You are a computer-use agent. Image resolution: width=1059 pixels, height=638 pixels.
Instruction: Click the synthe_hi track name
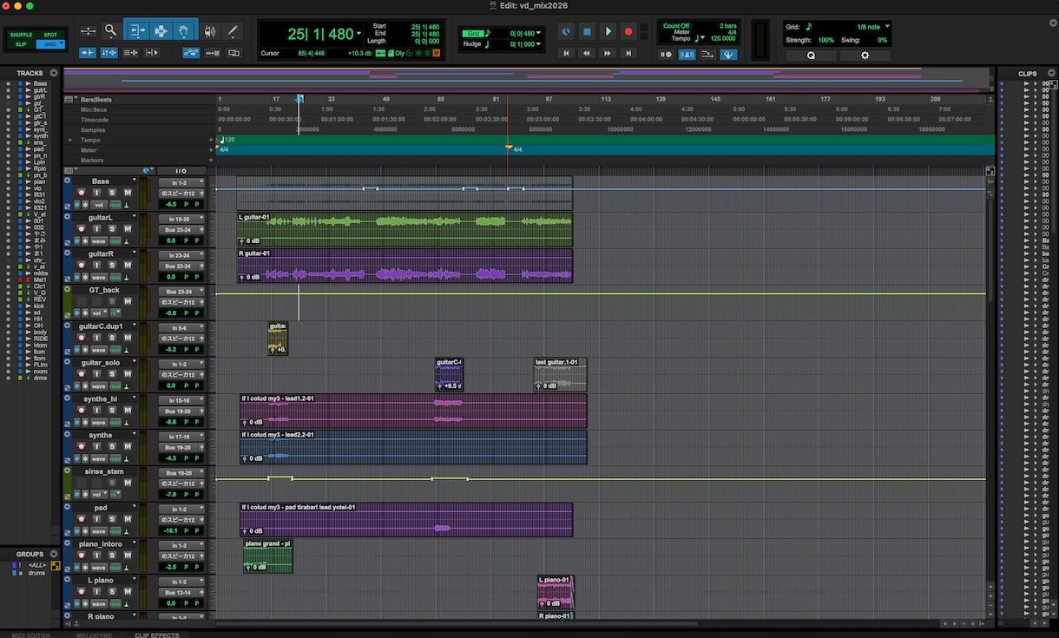click(101, 398)
